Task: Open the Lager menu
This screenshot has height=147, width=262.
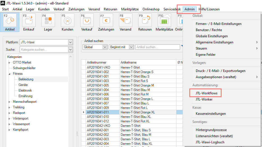Action: point(30,9)
